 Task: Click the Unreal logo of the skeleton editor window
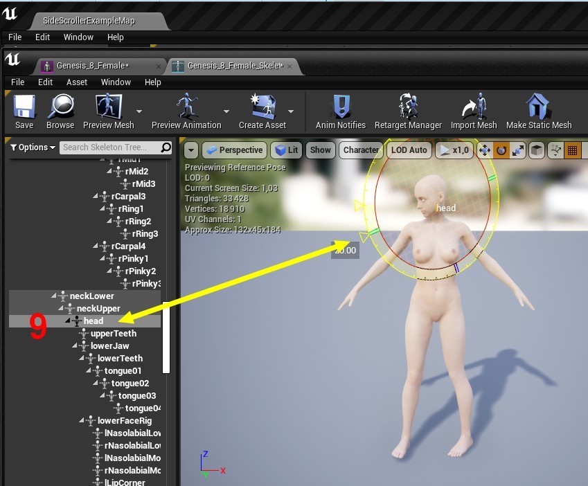(x=12, y=60)
